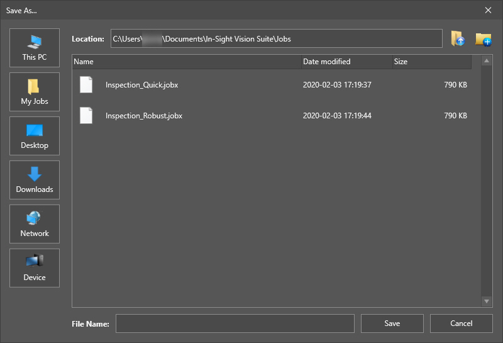This screenshot has width=503, height=343.
Task: Click the Inspection_Quick.jobx file icon
Action: click(86, 84)
